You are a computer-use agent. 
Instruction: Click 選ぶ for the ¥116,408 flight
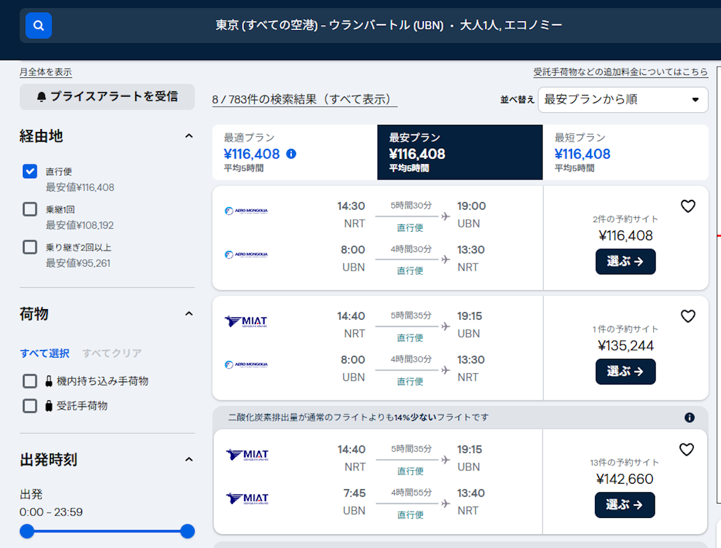click(x=625, y=262)
